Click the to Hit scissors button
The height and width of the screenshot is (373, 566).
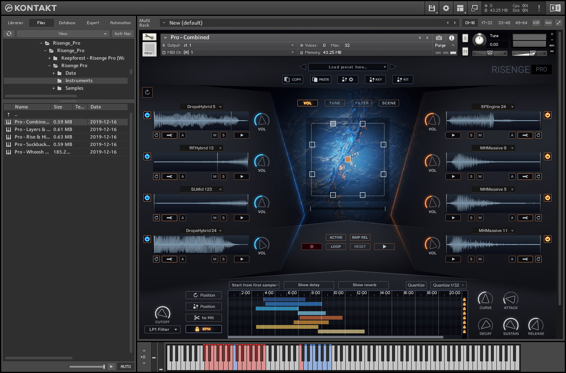pyautogui.click(x=204, y=318)
